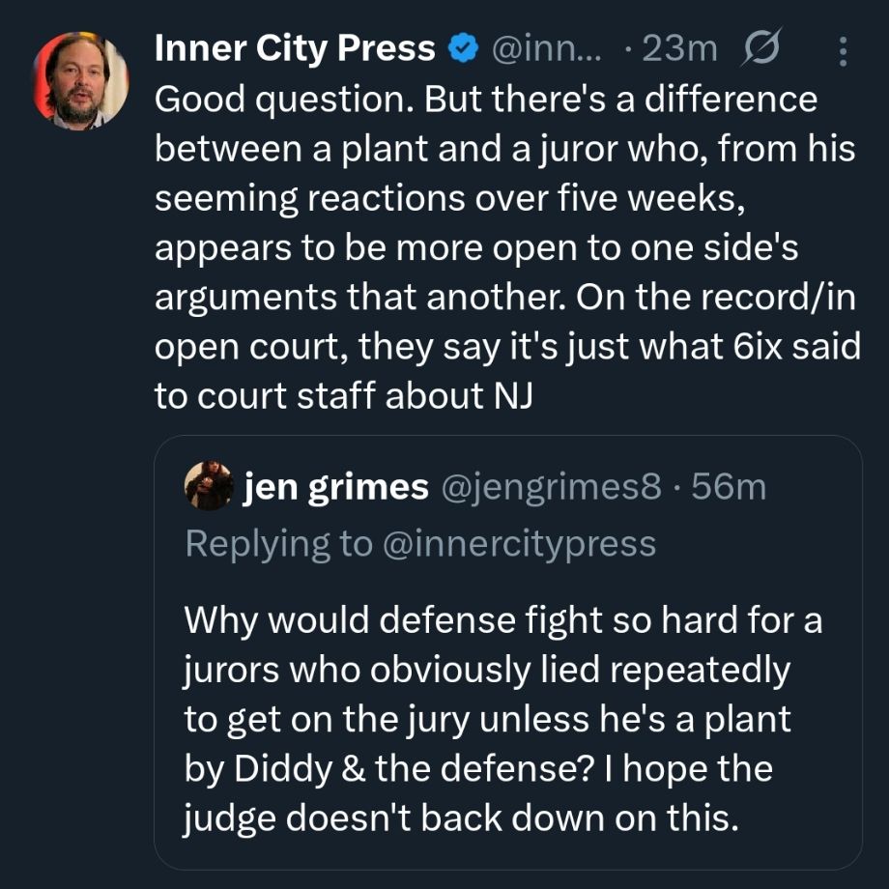Click the jen grimes small avatar
889x889 pixels.
tap(209, 486)
